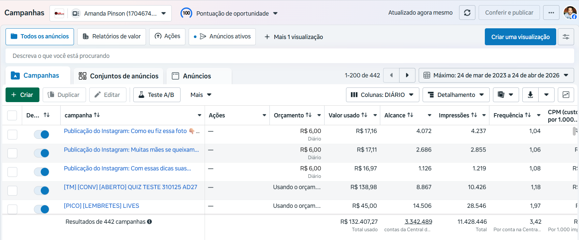Select the Ações view
This screenshot has height=240, width=579.
tap(167, 36)
